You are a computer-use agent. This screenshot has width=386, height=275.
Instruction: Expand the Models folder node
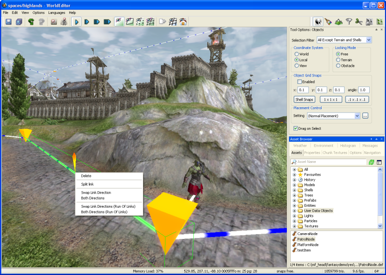tap(294, 185)
